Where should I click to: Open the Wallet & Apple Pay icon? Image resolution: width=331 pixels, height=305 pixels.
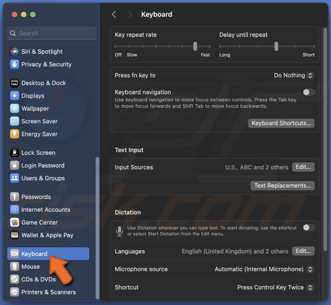[x=14, y=235]
